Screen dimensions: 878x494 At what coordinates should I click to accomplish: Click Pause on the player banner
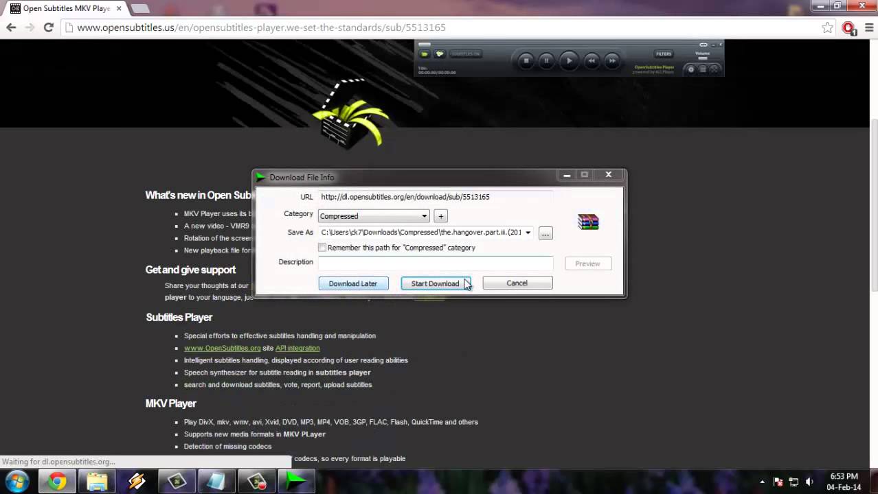546,60
